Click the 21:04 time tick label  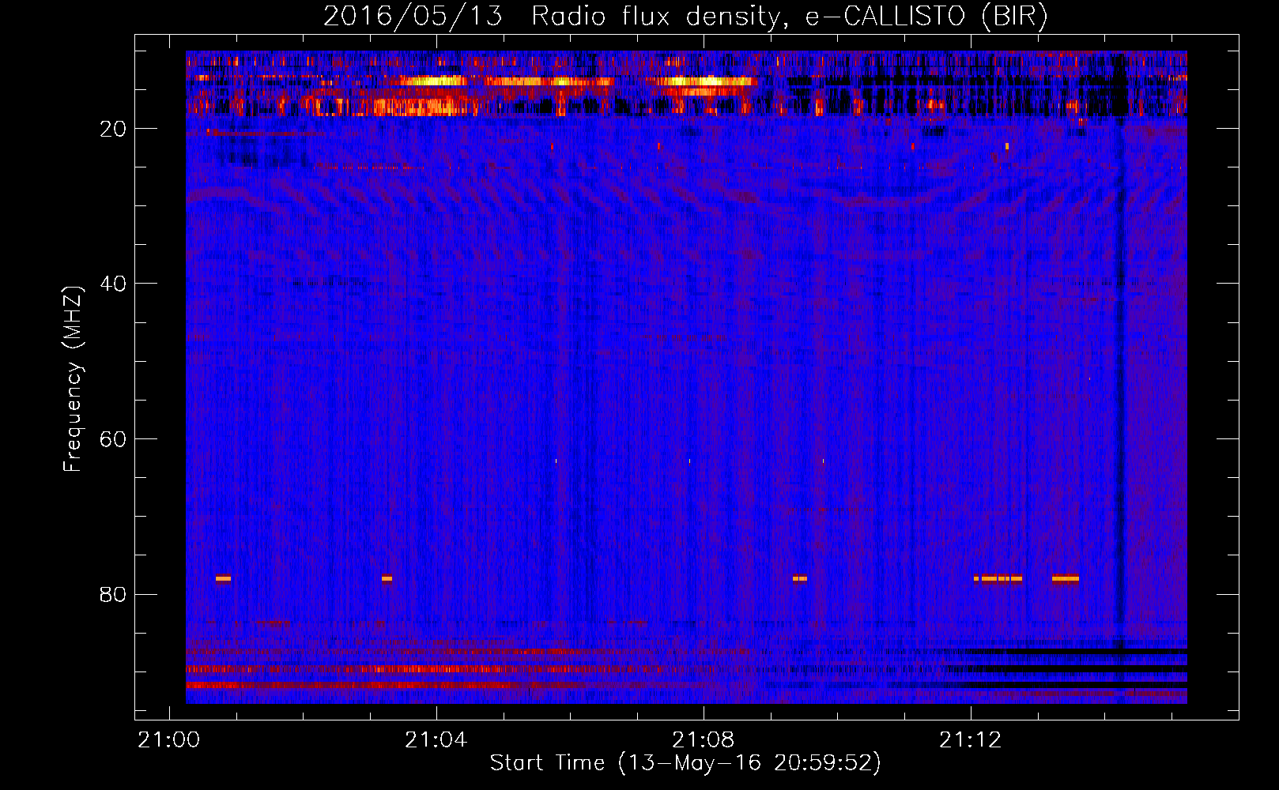436,740
